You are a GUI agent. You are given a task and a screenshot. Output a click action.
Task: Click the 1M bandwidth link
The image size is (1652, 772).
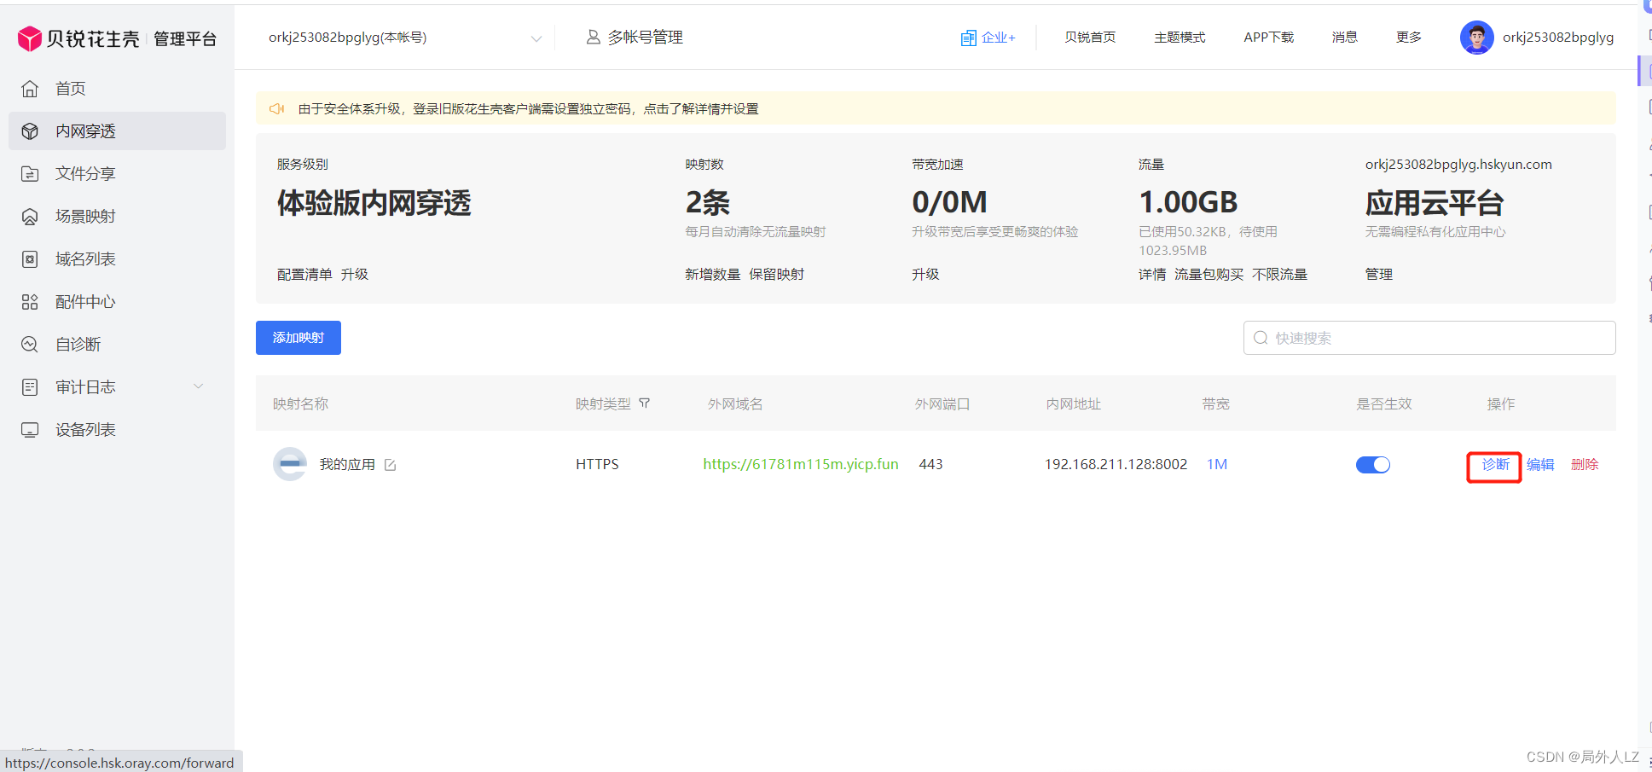coord(1217,464)
